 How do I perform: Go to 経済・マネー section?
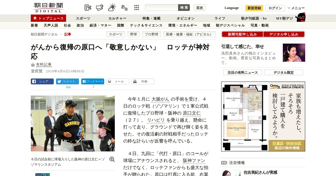point(101,25)
